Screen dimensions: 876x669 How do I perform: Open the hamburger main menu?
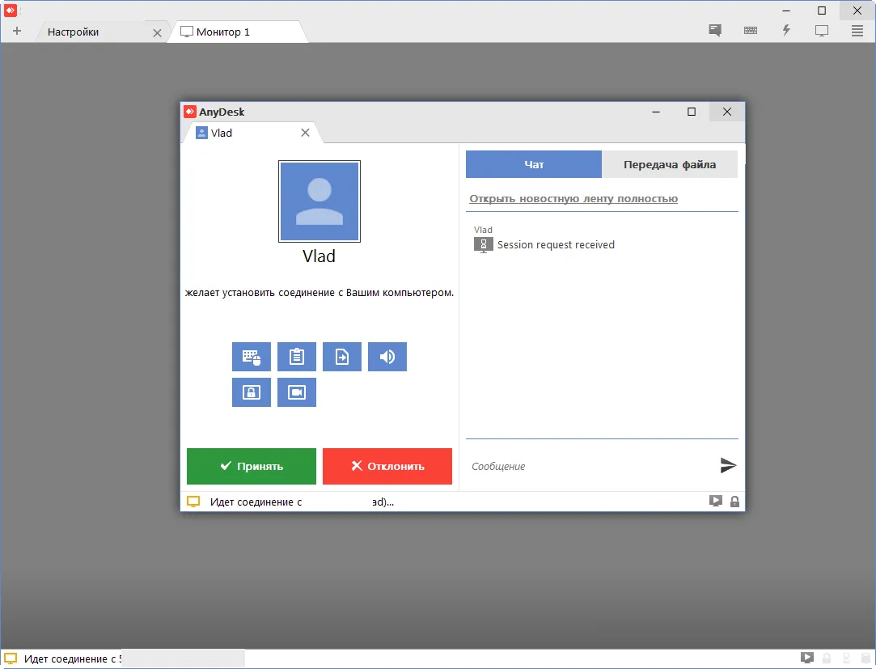click(857, 31)
